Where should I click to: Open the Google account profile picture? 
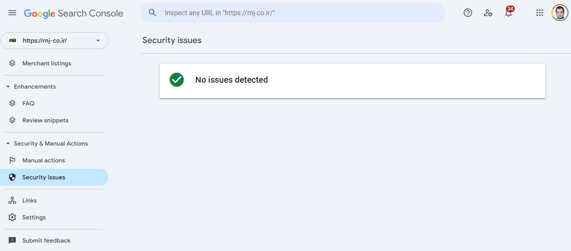(x=560, y=13)
